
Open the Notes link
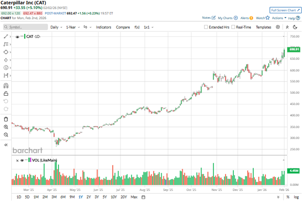coord(206,18)
